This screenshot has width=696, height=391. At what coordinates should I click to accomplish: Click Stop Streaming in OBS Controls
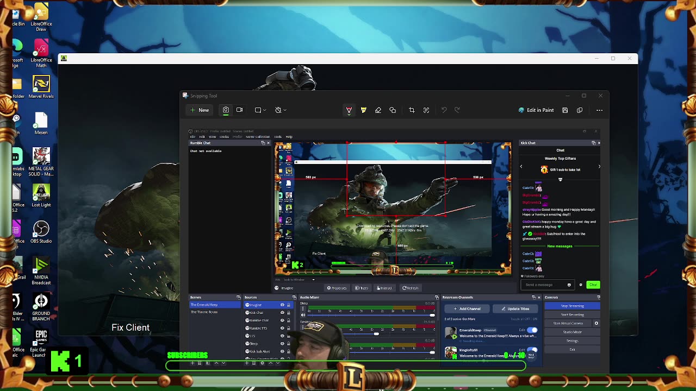[572, 306]
